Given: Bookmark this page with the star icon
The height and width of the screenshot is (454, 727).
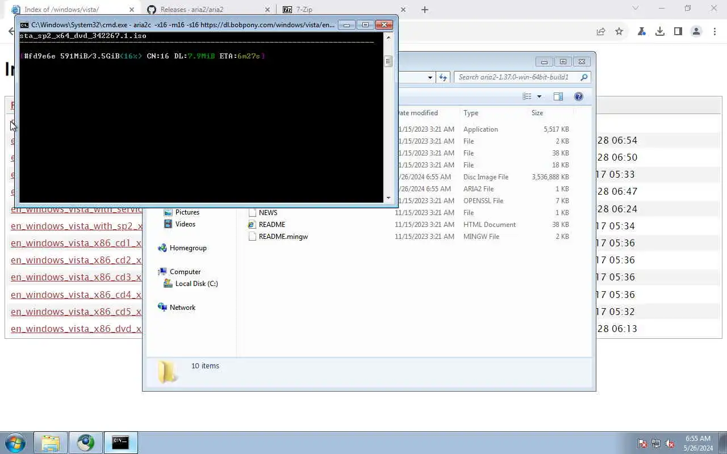Looking at the screenshot, I should (x=619, y=32).
